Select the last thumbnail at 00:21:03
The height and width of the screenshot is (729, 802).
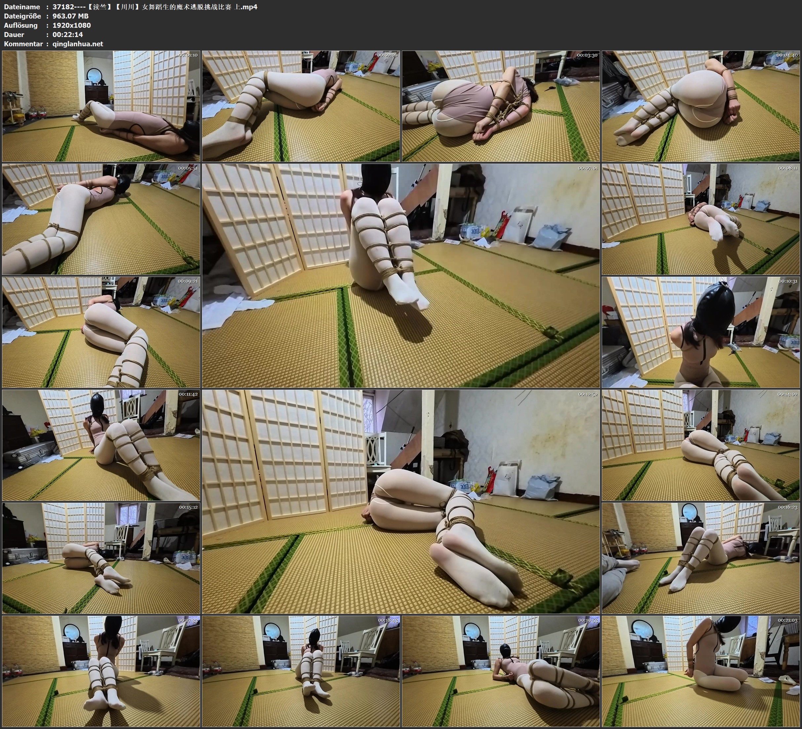coord(701,671)
